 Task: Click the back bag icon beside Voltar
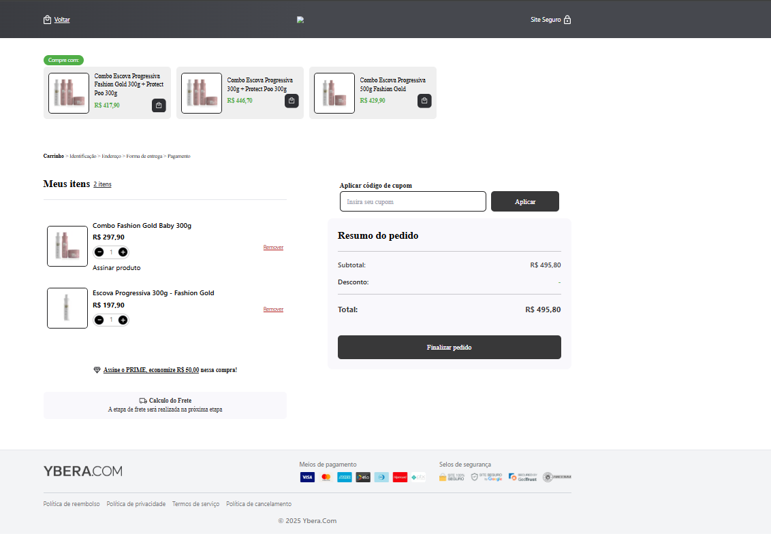47,20
